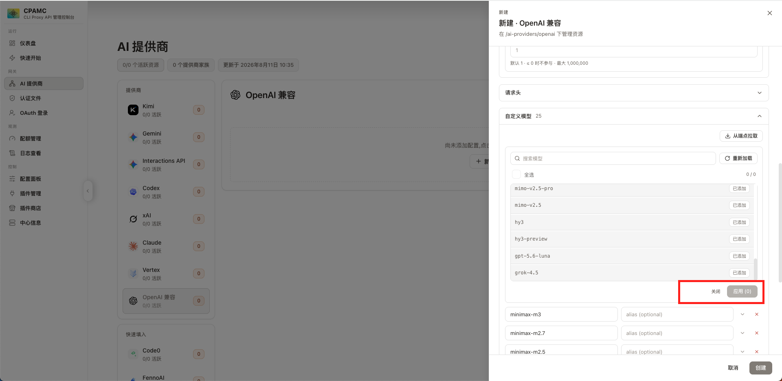The image size is (782, 381).
Task: Go to 插件管理
Action: [44, 193]
